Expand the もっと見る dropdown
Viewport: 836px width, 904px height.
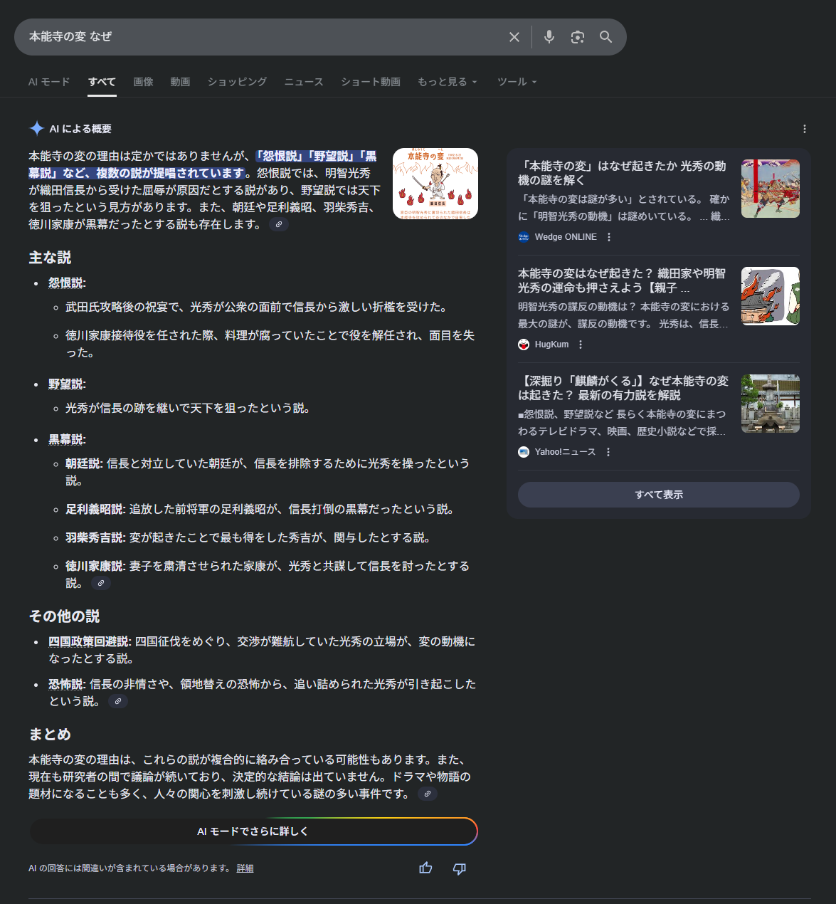pyautogui.click(x=447, y=82)
